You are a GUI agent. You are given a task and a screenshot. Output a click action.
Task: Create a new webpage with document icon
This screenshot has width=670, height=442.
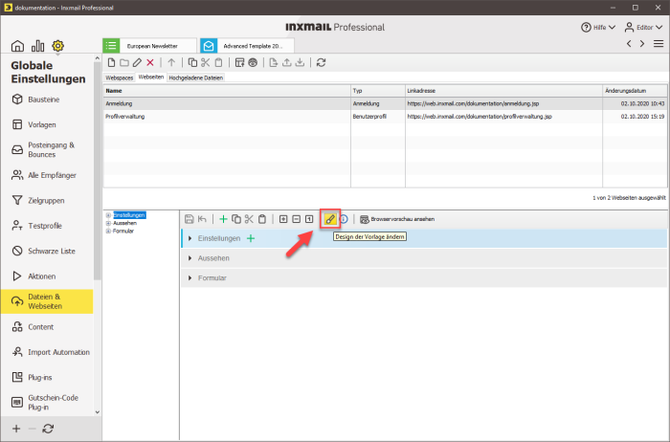pos(112,63)
